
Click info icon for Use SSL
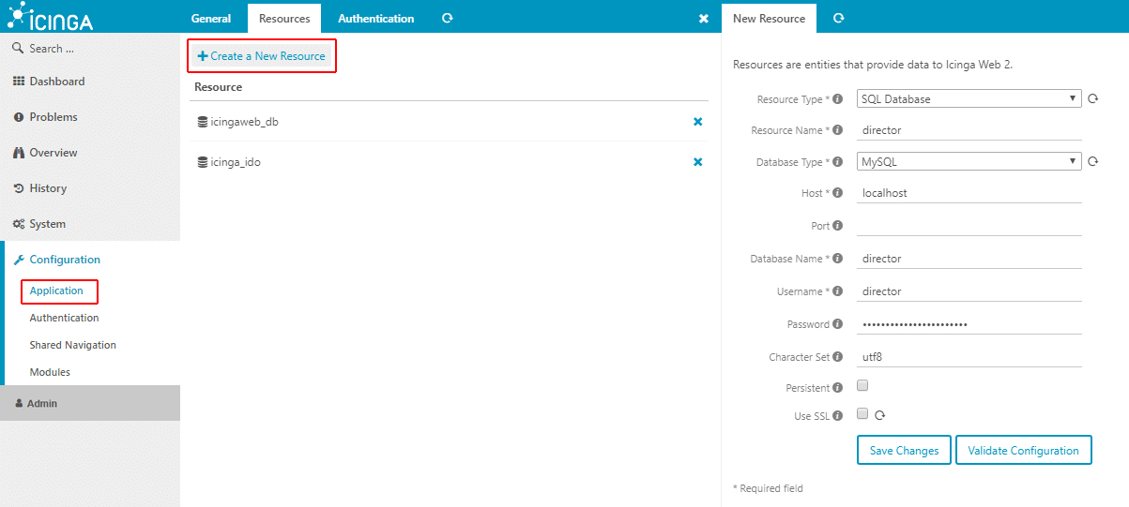[x=837, y=415]
